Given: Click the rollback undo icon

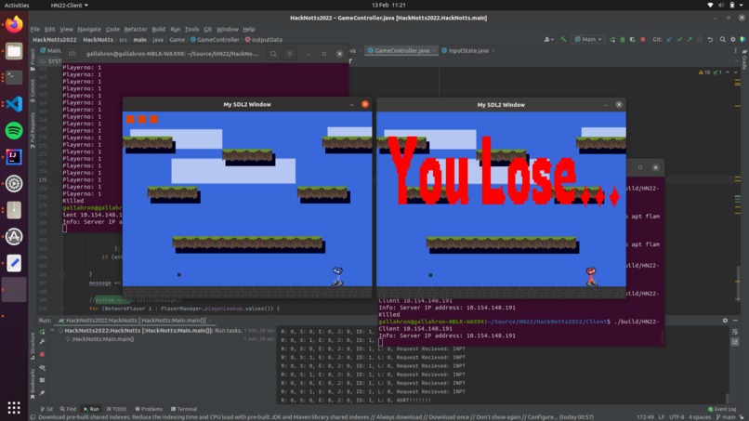Looking at the screenshot, I should pyautogui.click(x=710, y=40).
